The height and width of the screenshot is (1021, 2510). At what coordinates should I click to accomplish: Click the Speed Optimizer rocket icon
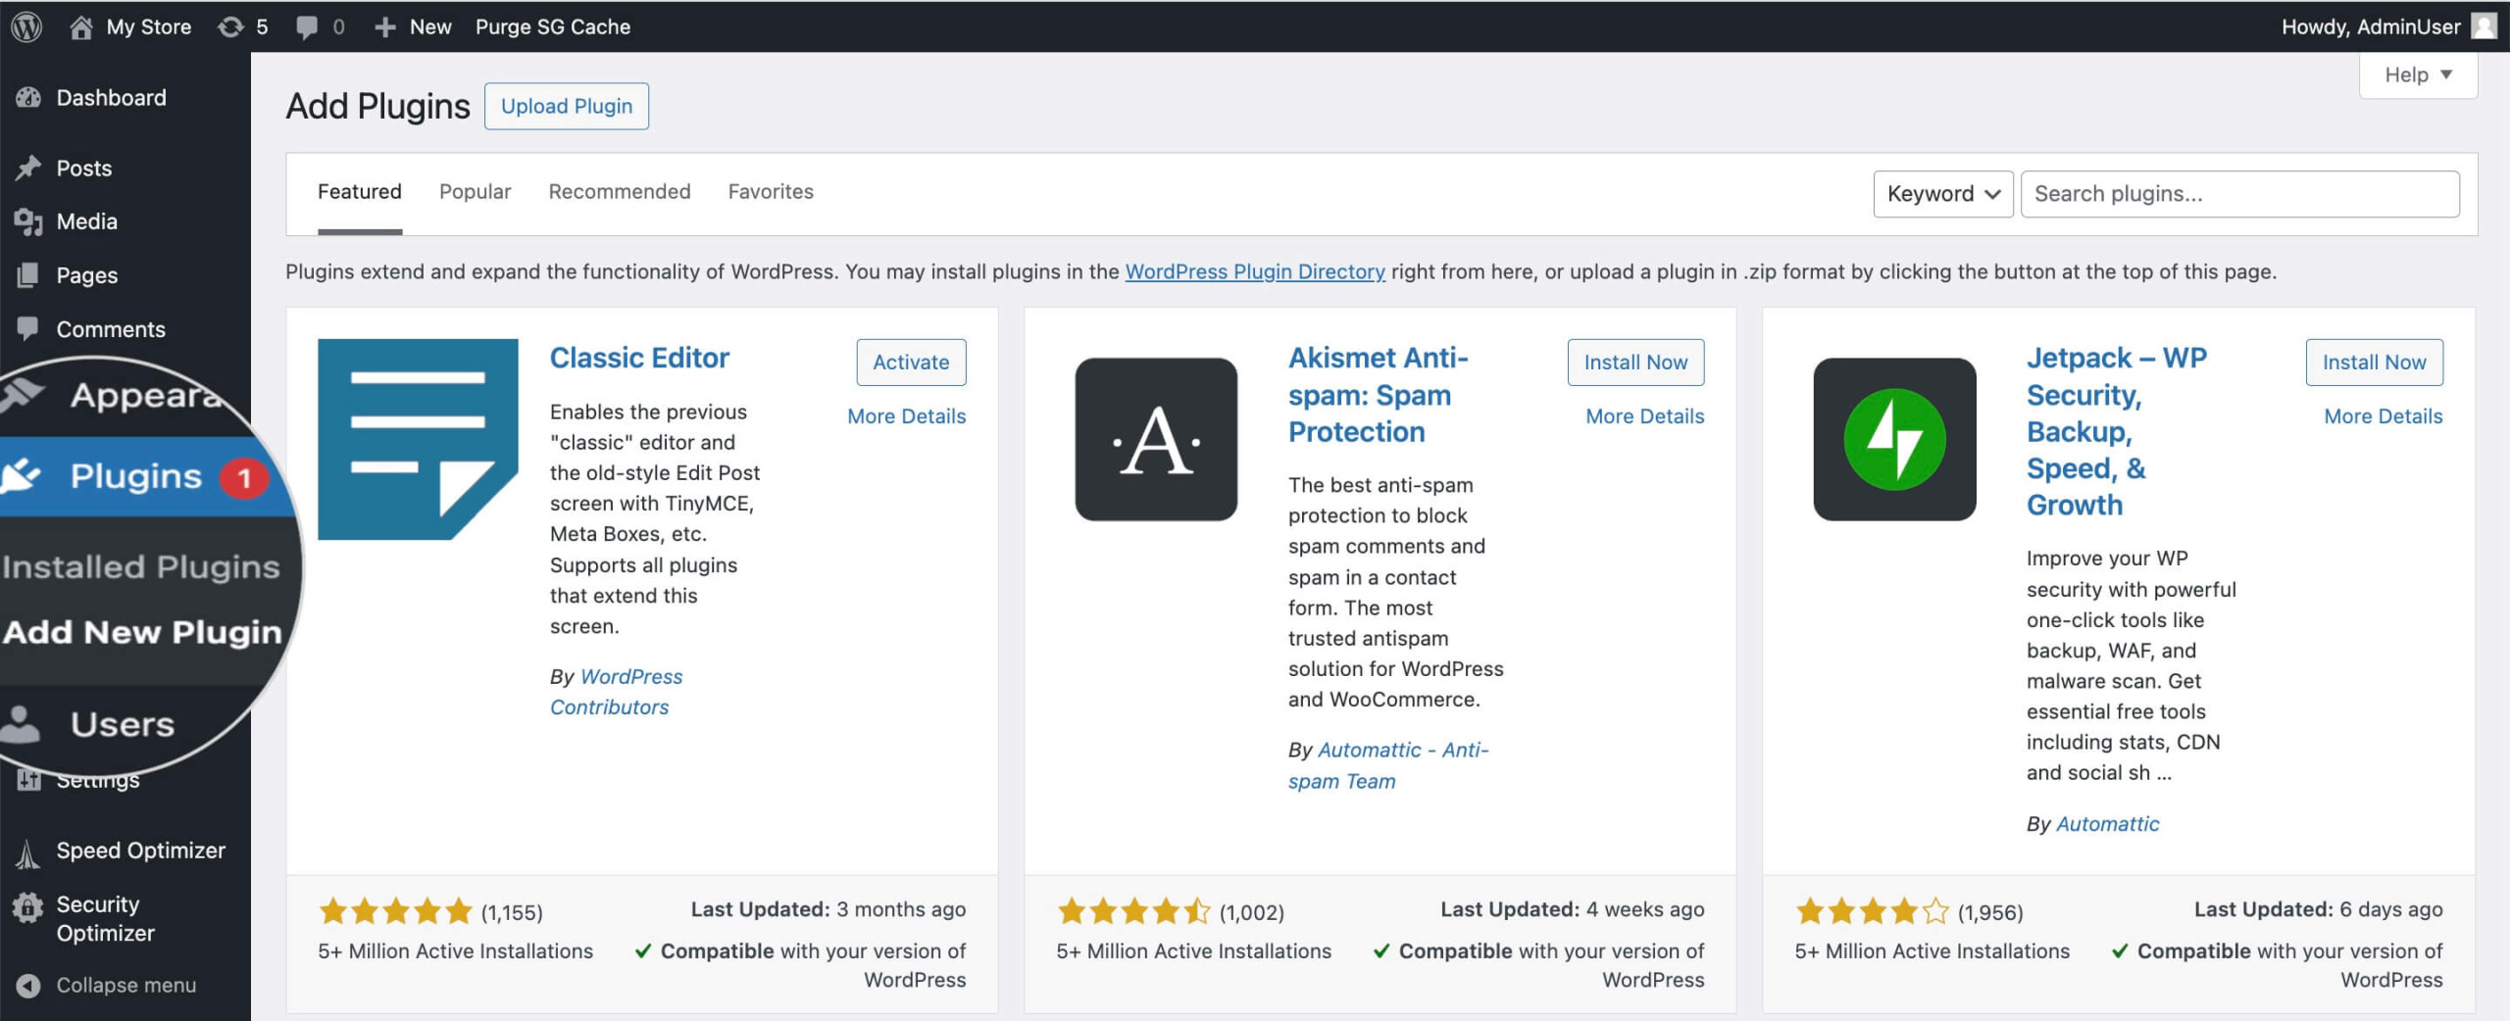28,853
